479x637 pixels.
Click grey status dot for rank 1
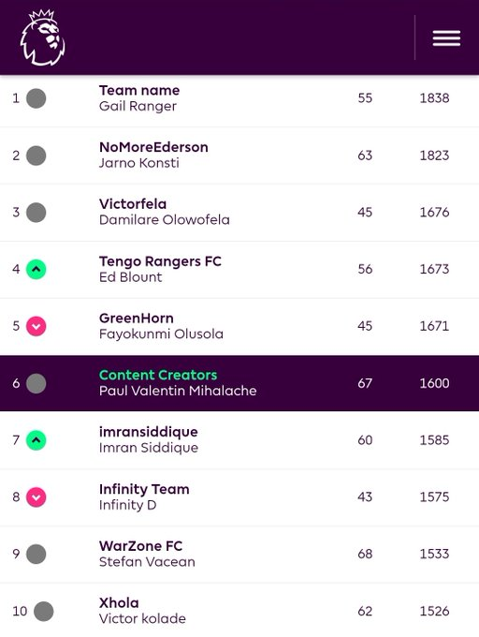click(36, 98)
